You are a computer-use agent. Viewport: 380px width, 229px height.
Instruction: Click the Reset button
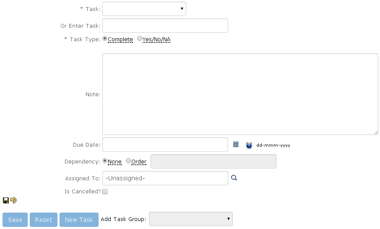[x=44, y=220]
